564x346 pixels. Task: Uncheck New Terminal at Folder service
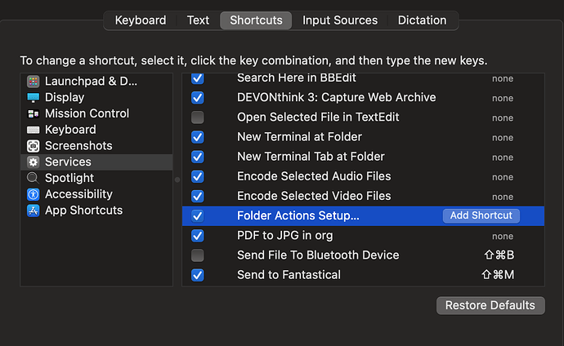(x=197, y=137)
